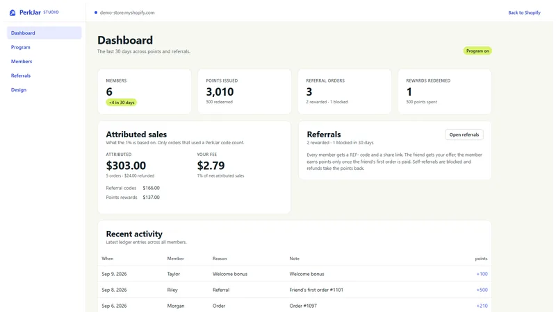556x312 pixels.
Task: Click the 2 rewarded · 1 blocked caption under Referral Orders
Action: (327, 102)
